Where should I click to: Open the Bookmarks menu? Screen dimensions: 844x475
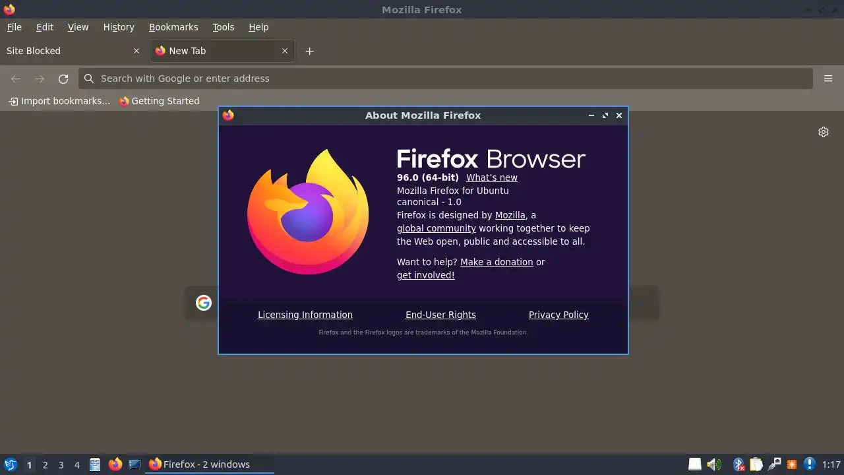coord(173,27)
